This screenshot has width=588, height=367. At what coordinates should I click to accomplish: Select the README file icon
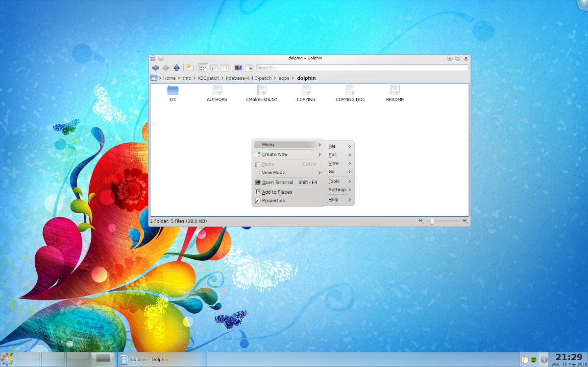395,90
